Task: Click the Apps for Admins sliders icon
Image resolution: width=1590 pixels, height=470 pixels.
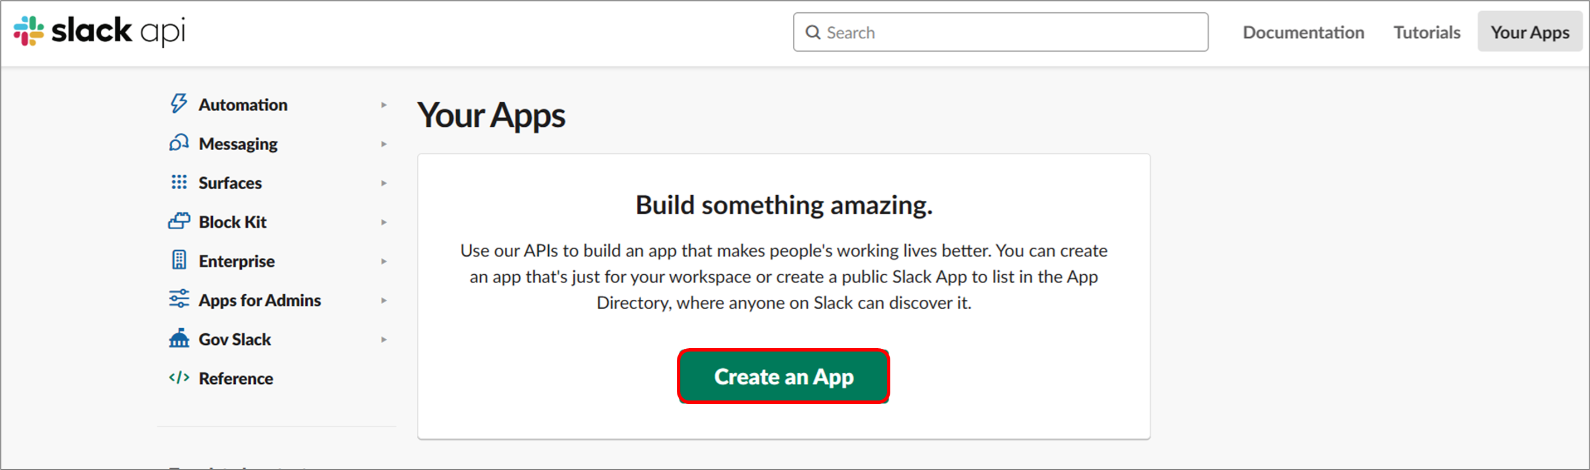Action: (x=179, y=299)
